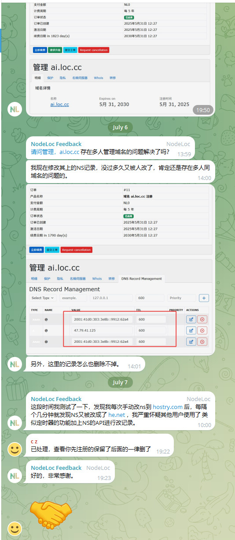Click delete icon on last AAAA record

point(202,341)
